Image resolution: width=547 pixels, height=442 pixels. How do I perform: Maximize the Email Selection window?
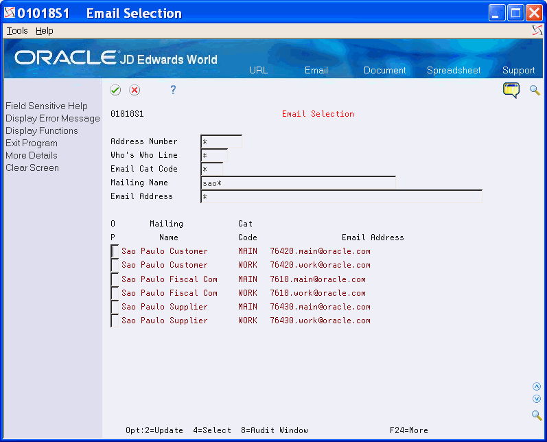point(515,13)
